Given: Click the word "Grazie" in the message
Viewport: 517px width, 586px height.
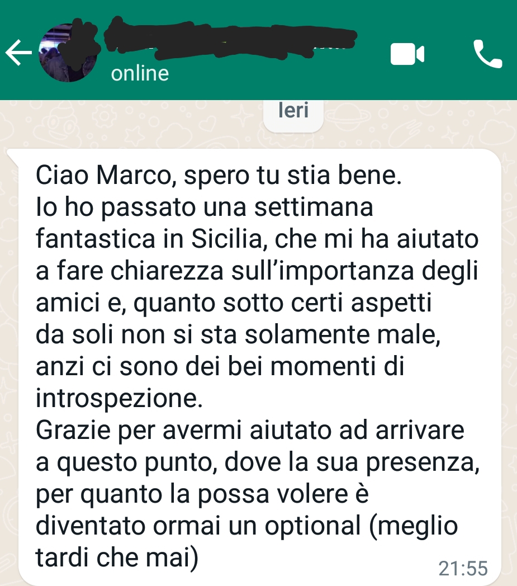Looking at the screenshot, I should coord(73,430).
